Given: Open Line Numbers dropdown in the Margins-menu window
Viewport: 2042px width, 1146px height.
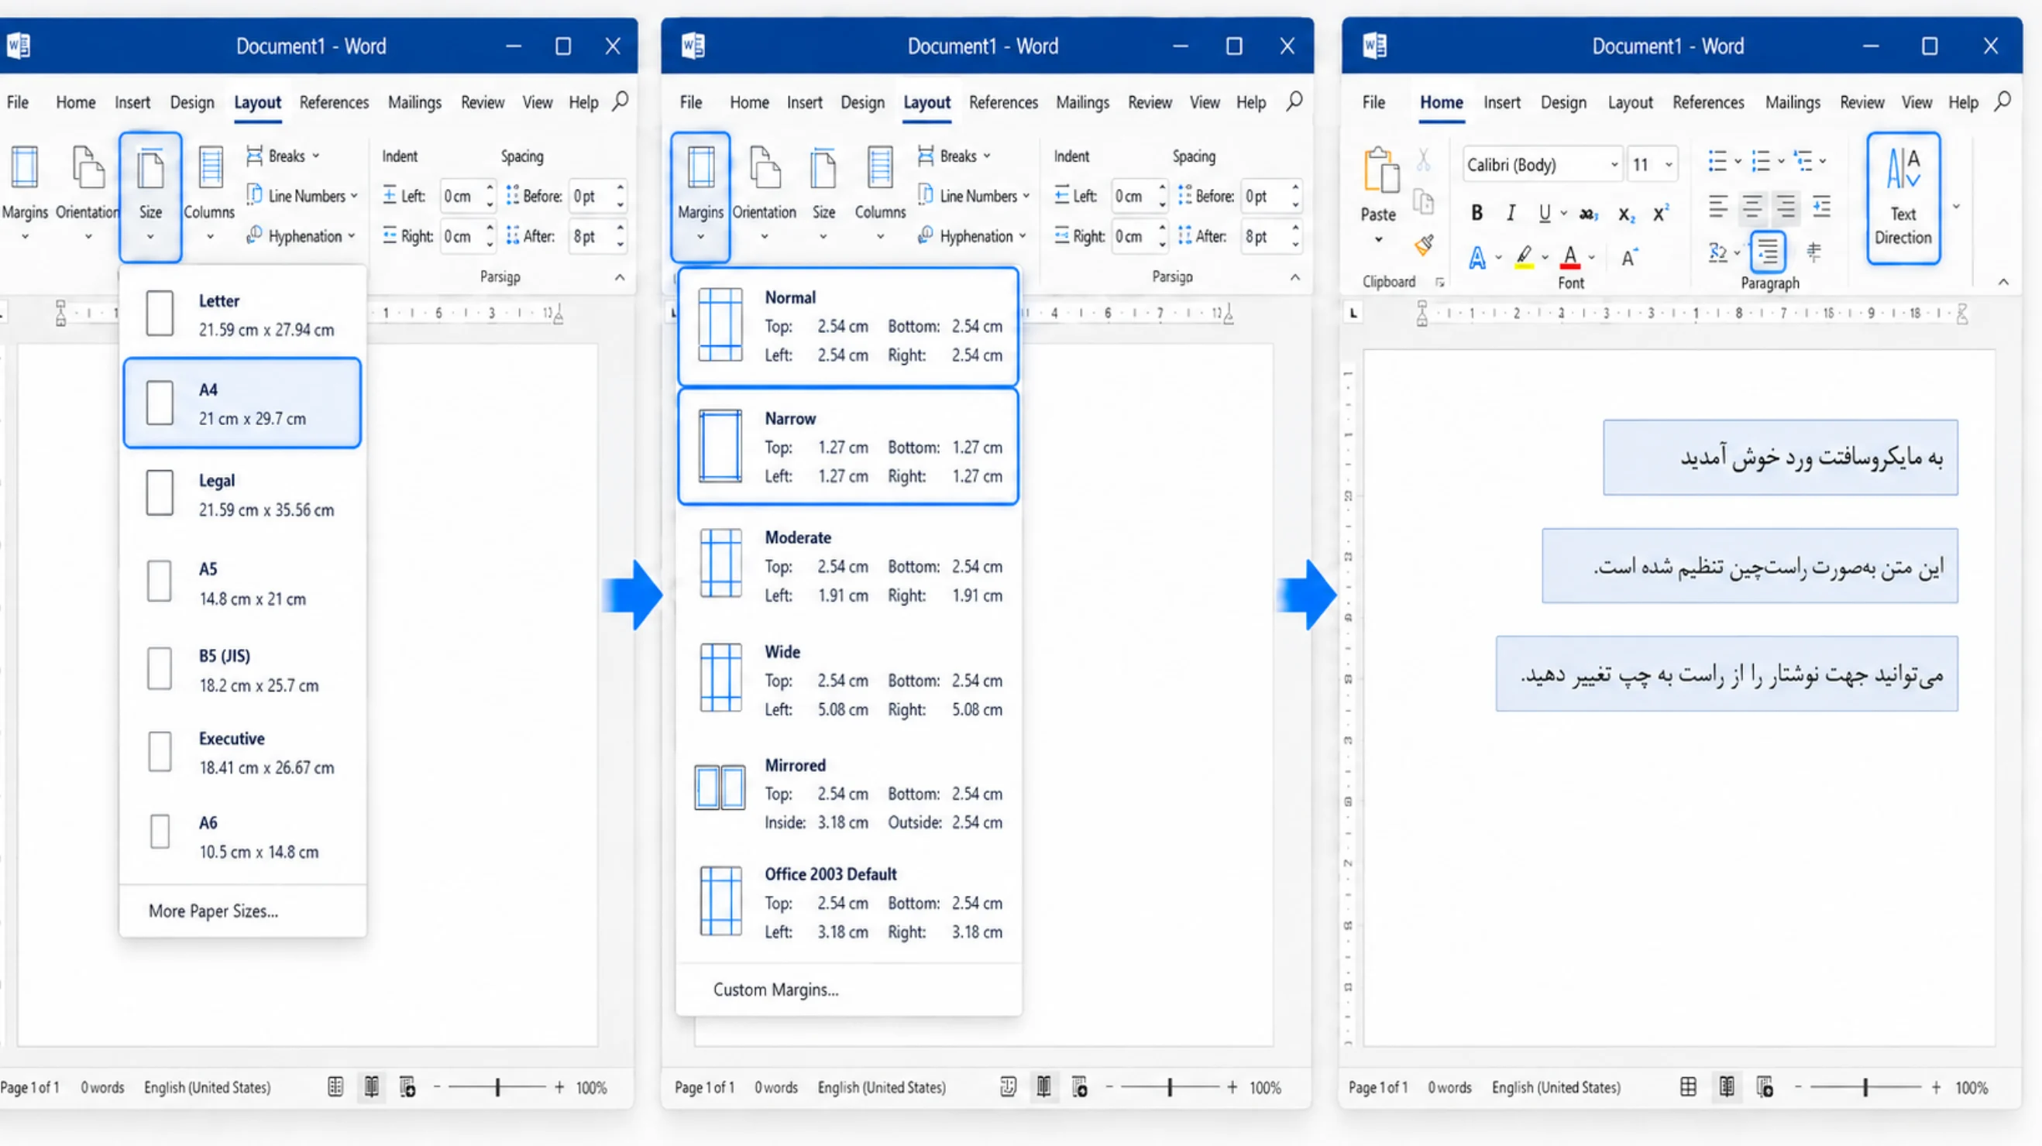Looking at the screenshot, I should point(975,195).
